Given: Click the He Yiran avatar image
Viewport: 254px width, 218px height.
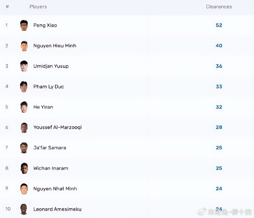Looking at the screenshot, I should [x=24, y=107].
